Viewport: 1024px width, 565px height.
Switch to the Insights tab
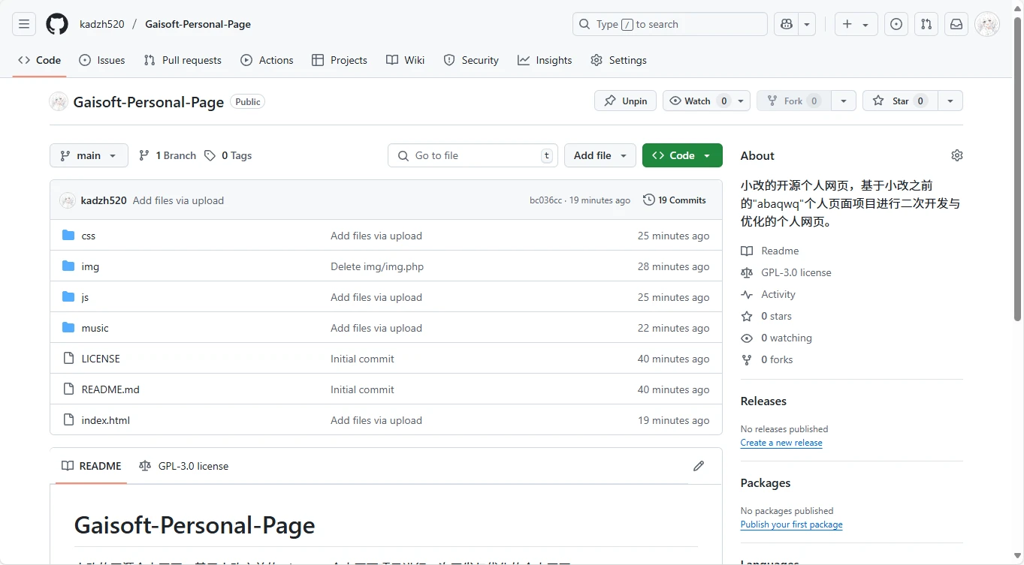pos(545,60)
